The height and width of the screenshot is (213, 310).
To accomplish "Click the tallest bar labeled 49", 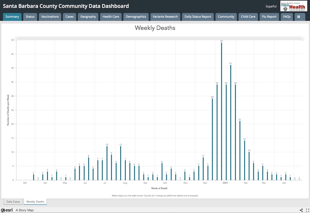I will point(221,111).
